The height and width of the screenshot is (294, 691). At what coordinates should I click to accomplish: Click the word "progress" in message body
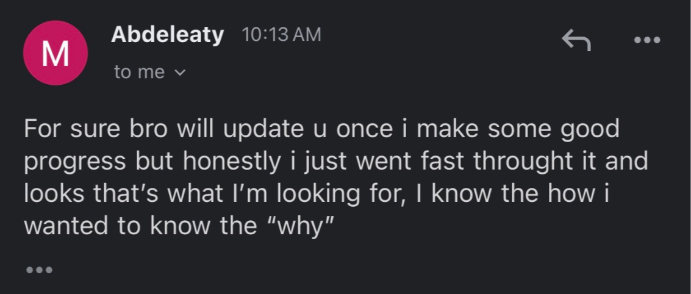76,163
